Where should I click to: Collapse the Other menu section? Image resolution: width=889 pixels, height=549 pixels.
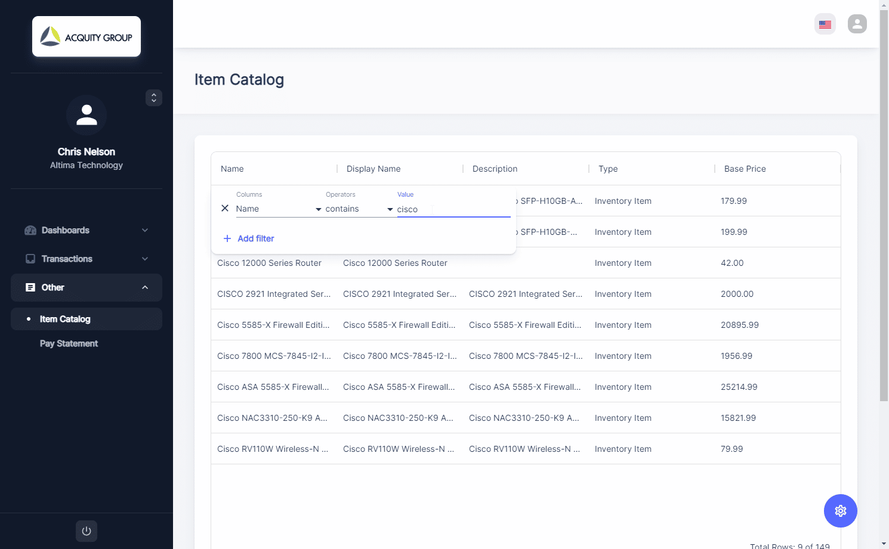87,288
